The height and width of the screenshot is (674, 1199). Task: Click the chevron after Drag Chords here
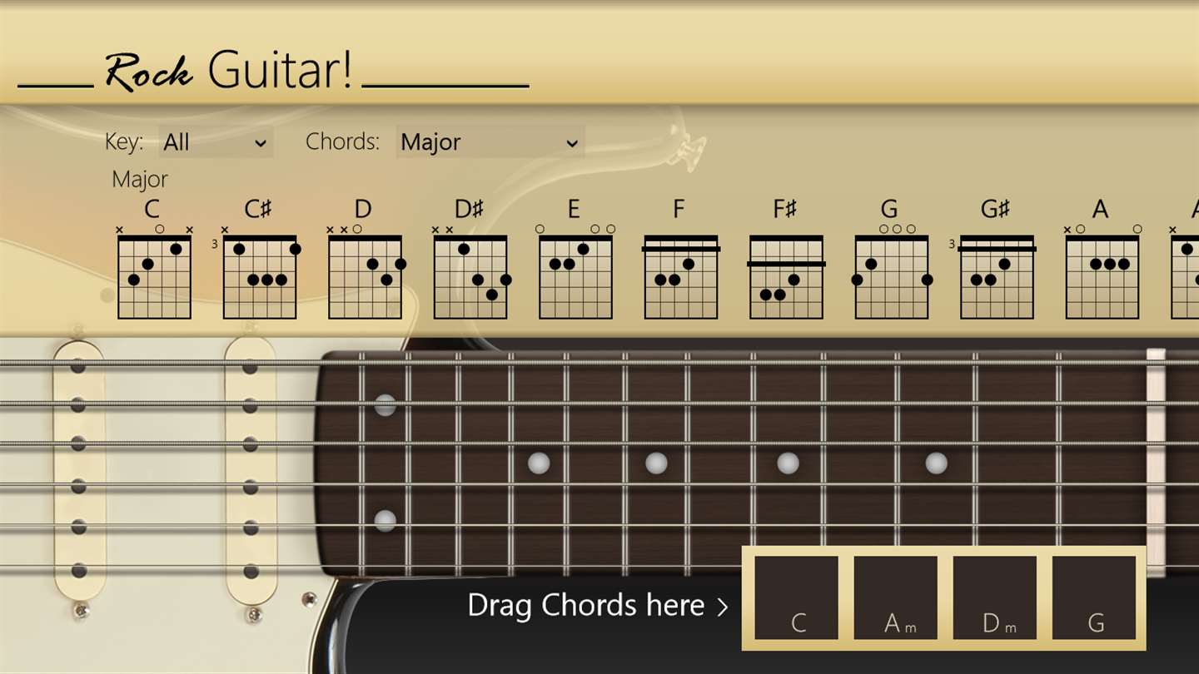[722, 607]
